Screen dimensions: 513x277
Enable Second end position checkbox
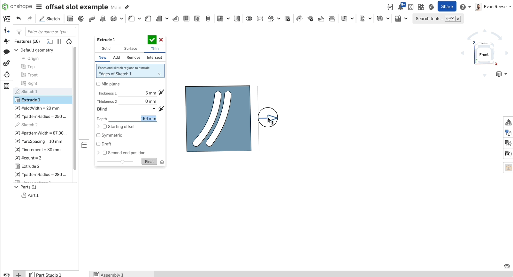pos(105,153)
